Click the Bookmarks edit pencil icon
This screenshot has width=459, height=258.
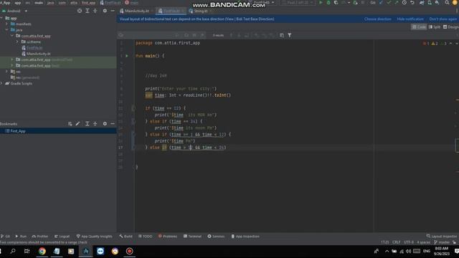(77, 124)
